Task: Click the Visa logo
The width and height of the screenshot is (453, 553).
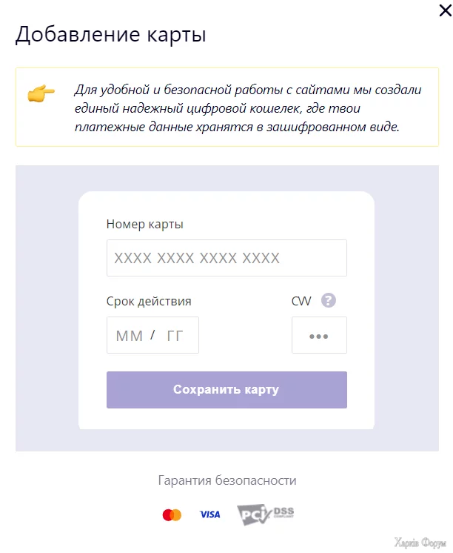Action: coord(210,514)
